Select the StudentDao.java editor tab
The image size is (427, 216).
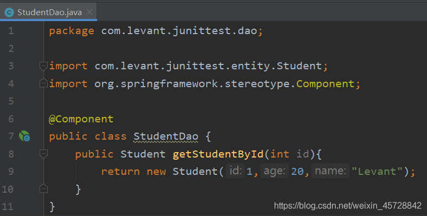[48, 12]
